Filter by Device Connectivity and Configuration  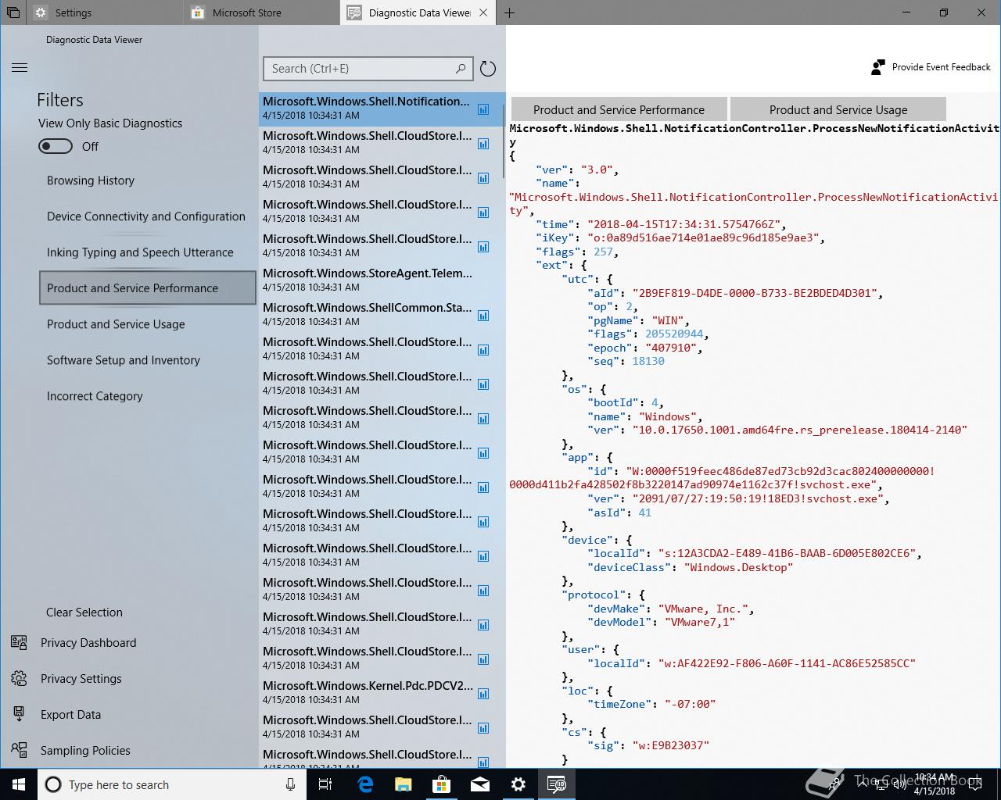tap(146, 216)
